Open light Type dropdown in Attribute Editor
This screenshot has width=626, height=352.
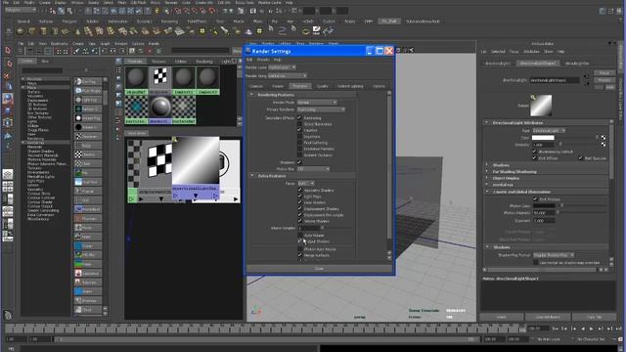(x=549, y=130)
